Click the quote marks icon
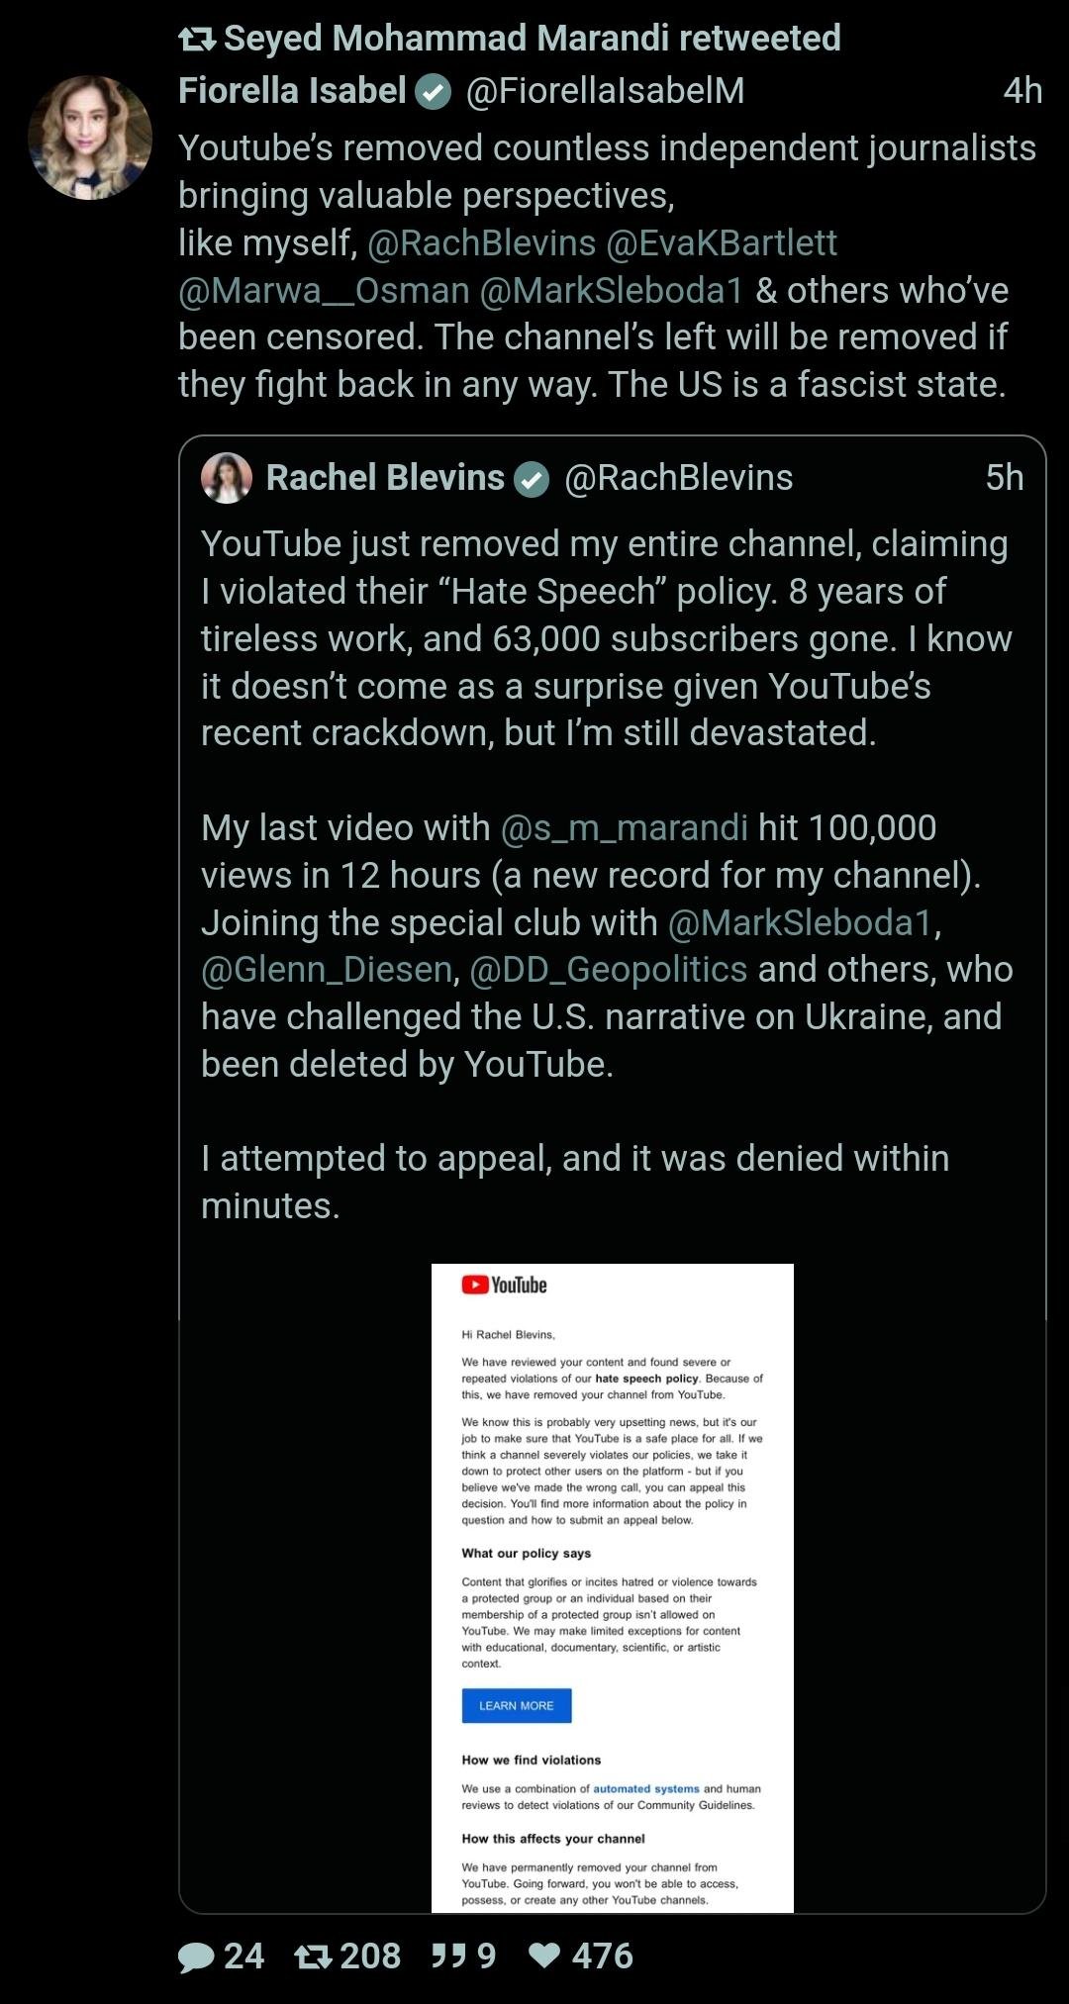 [x=448, y=1956]
